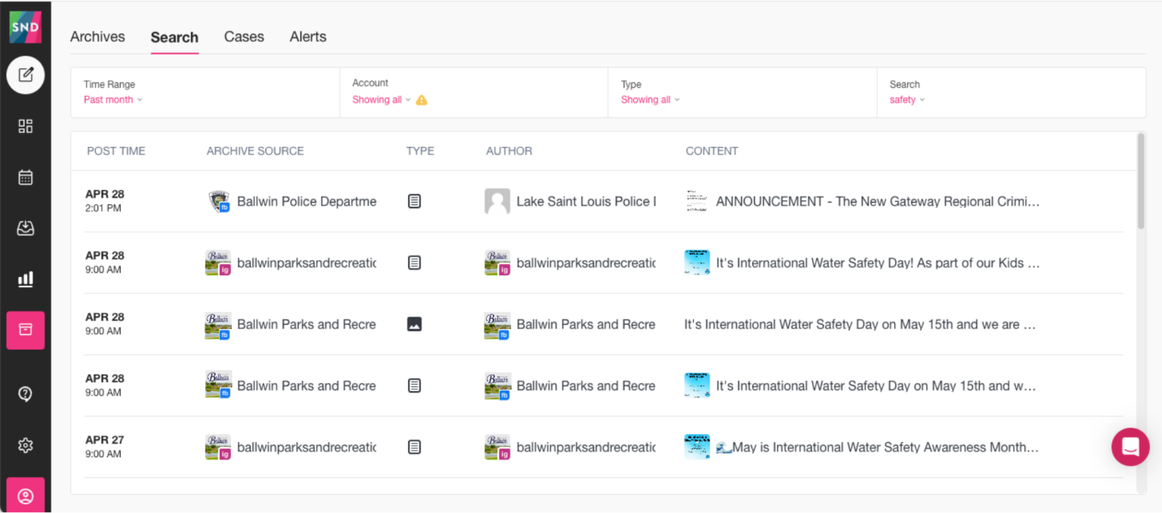
Task: Click the compose new post pencil icon
Action: pos(26,75)
